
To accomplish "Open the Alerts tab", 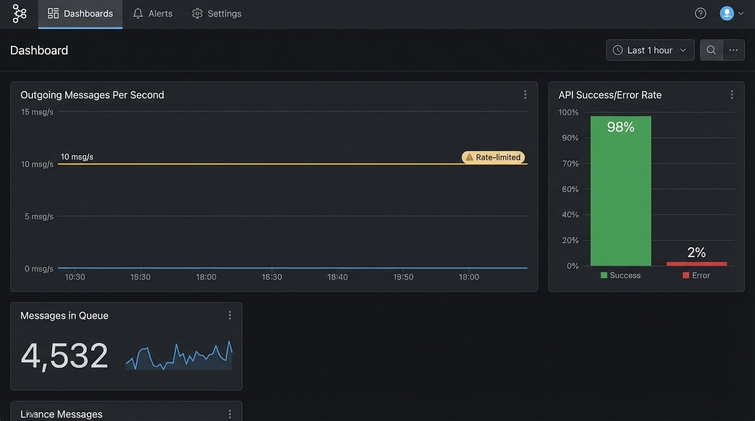I will (153, 14).
